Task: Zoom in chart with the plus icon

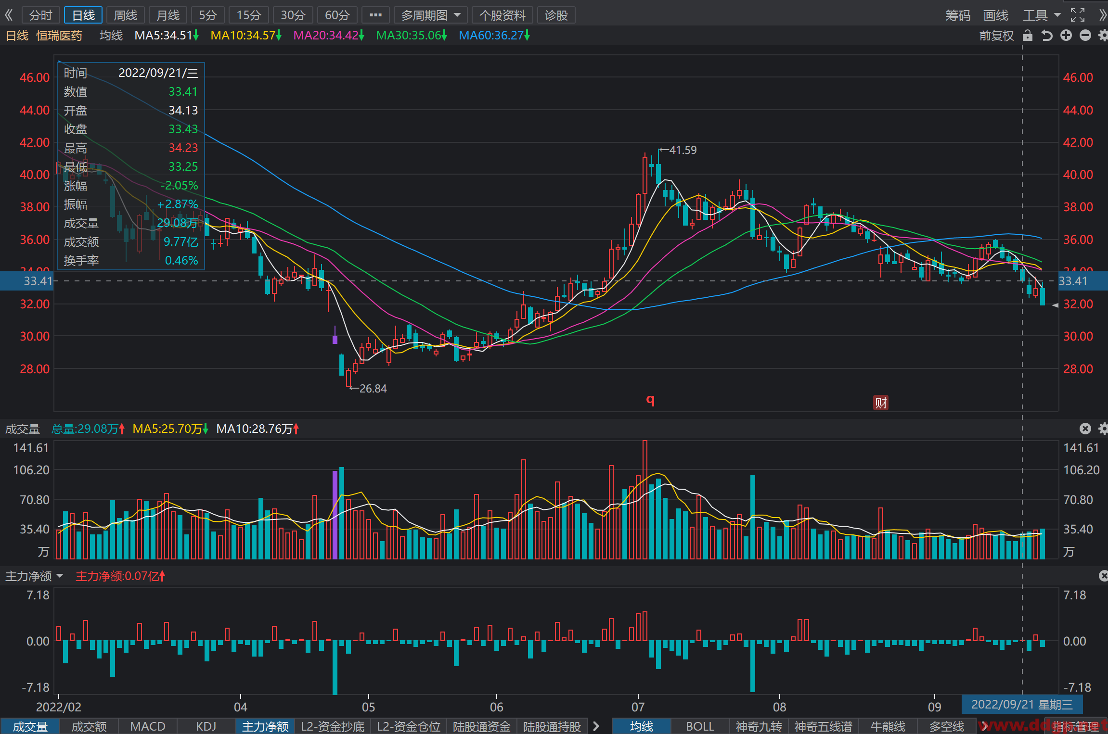Action: click(1066, 36)
